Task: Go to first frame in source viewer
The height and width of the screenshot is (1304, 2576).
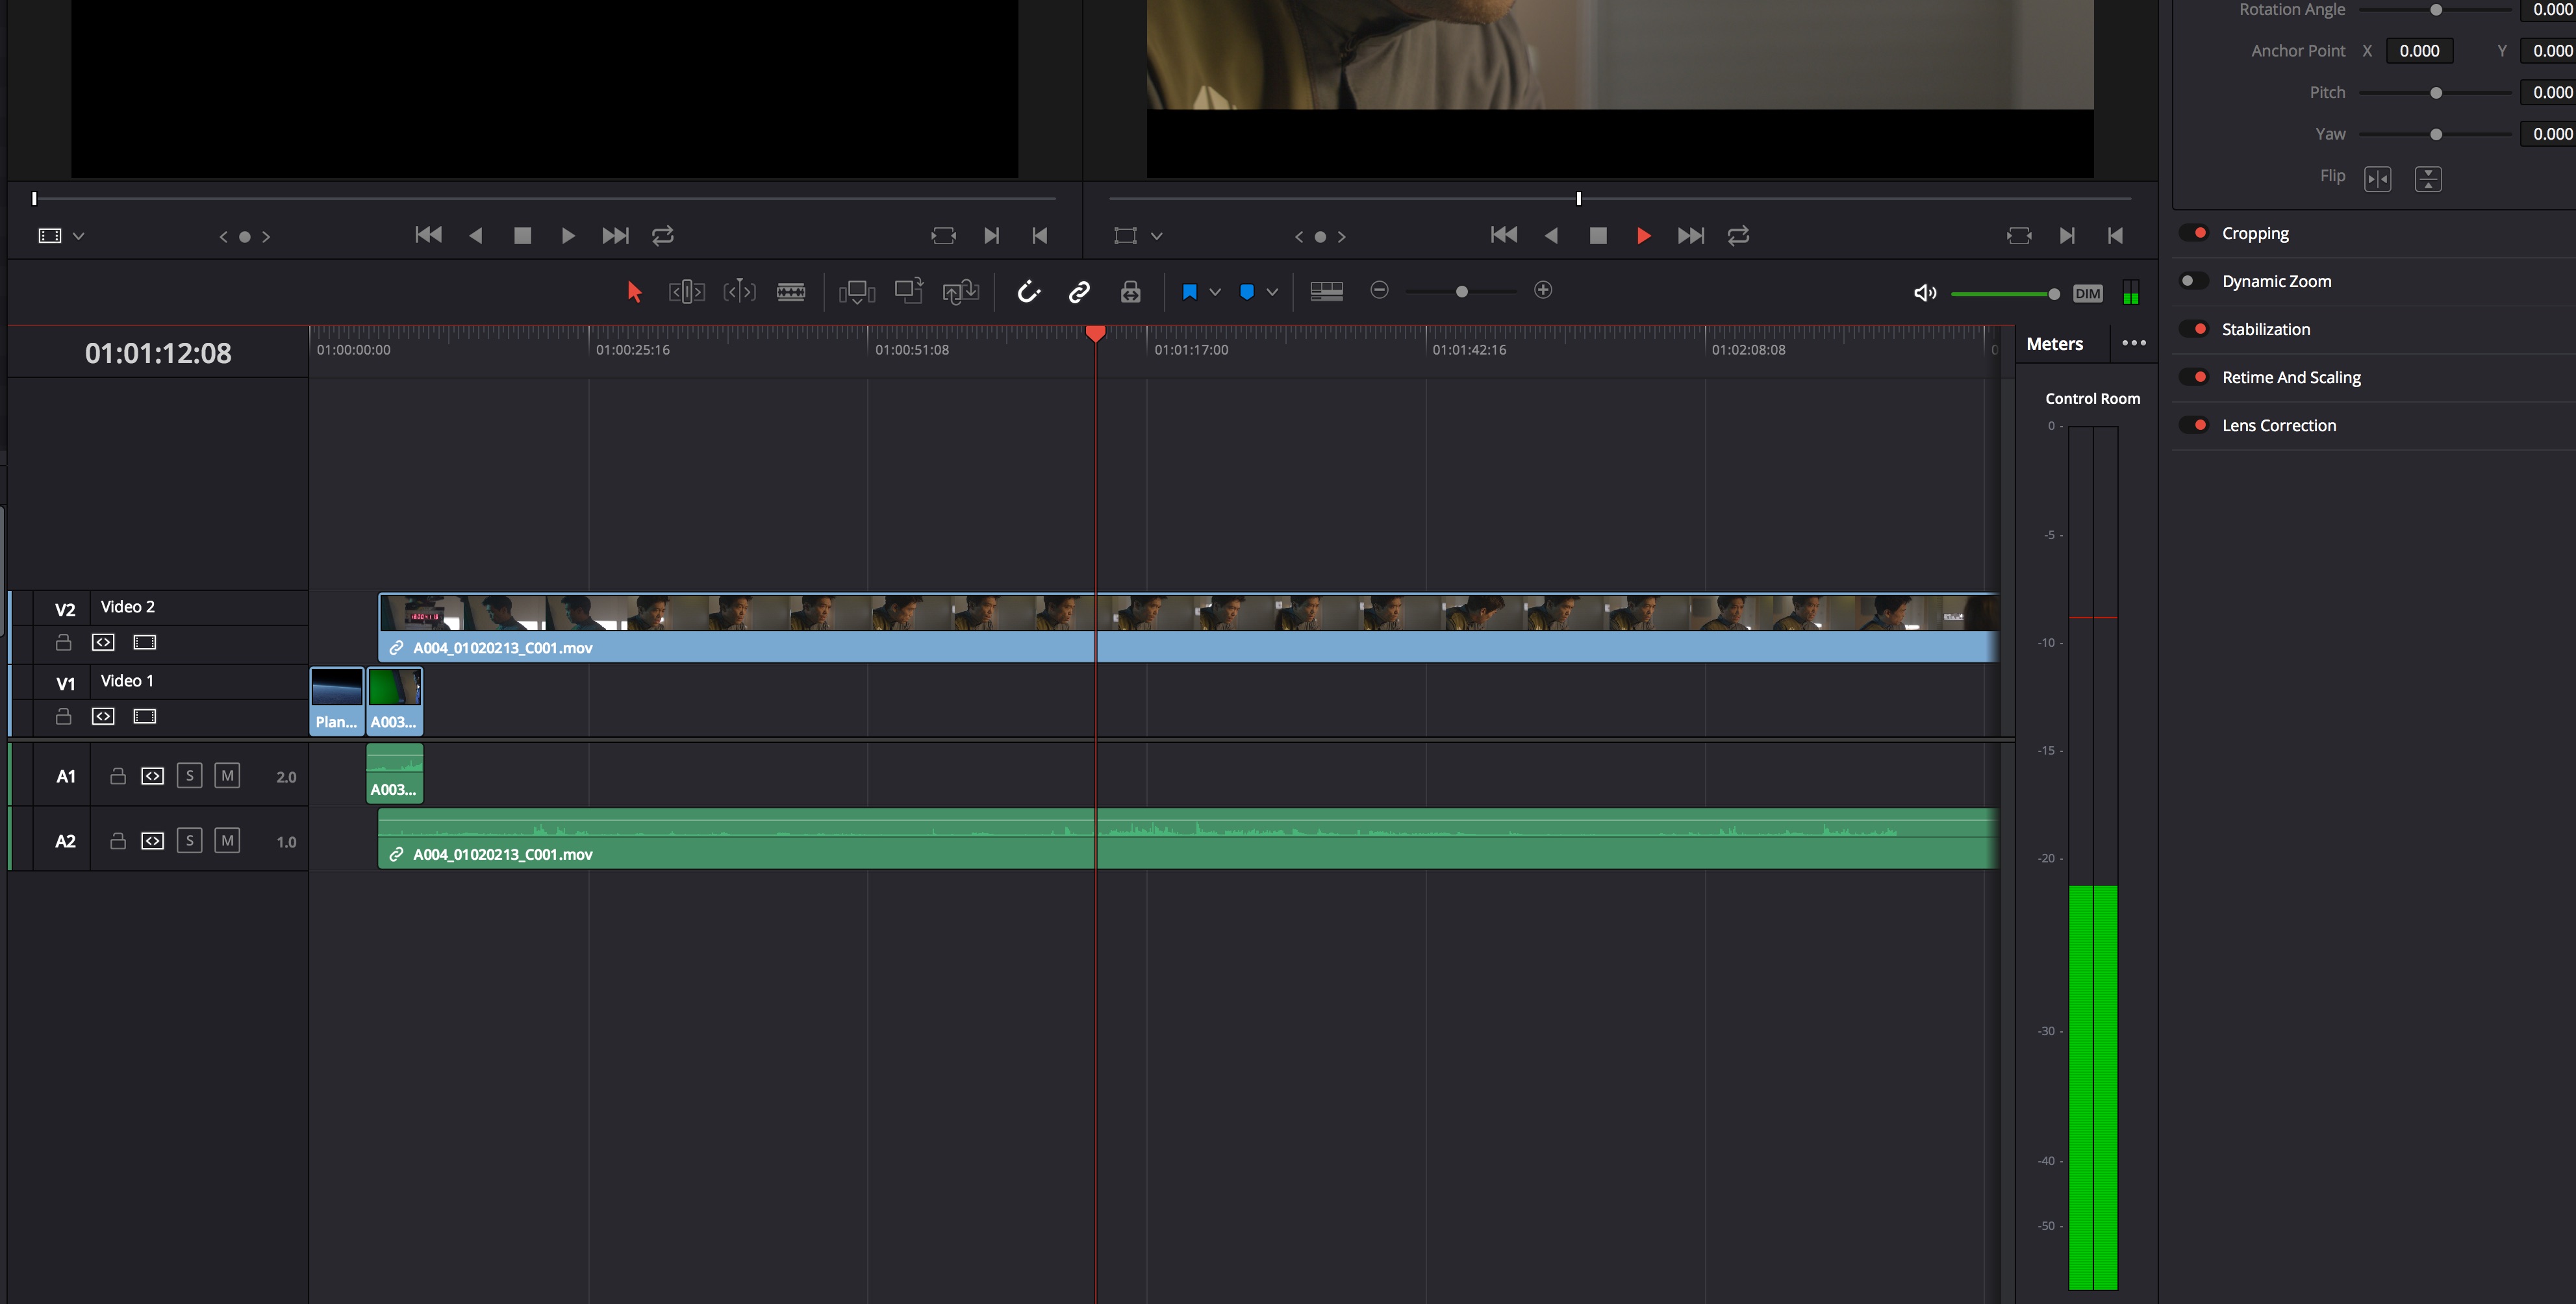Action: click(428, 235)
